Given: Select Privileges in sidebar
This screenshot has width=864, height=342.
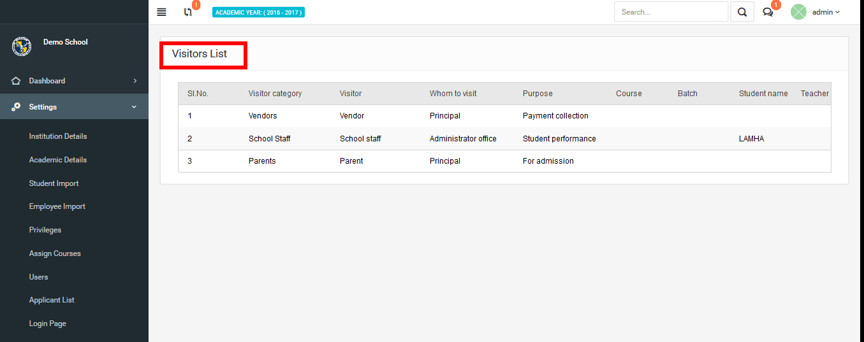Looking at the screenshot, I should (45, 230).
